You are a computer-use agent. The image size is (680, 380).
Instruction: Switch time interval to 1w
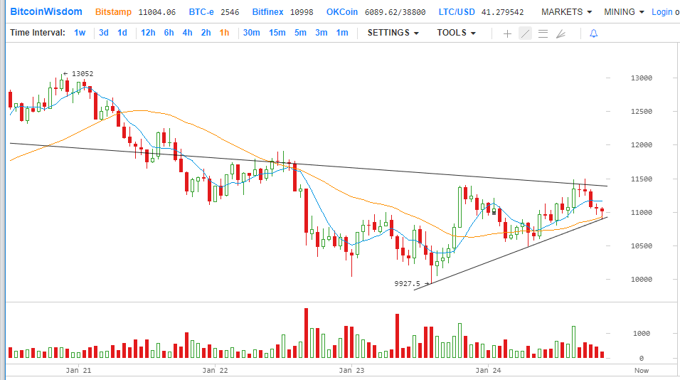coord(80,33)
